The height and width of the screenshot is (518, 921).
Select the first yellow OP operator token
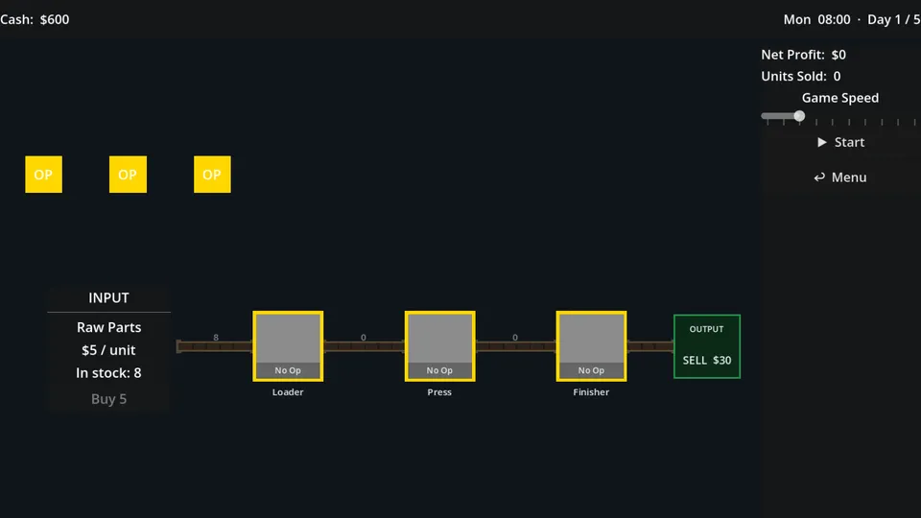[x=43, y=175]
